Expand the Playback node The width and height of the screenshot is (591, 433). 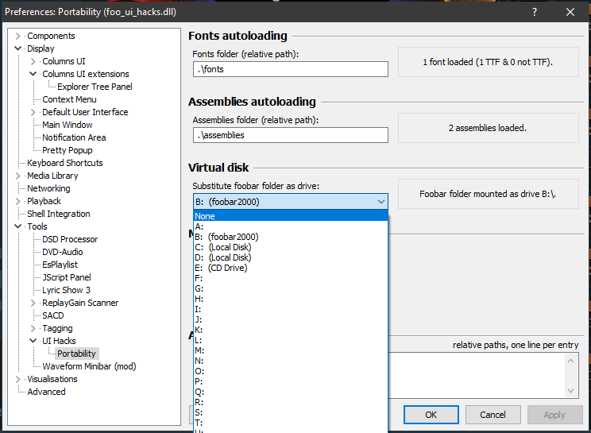[x=17, y=201]
